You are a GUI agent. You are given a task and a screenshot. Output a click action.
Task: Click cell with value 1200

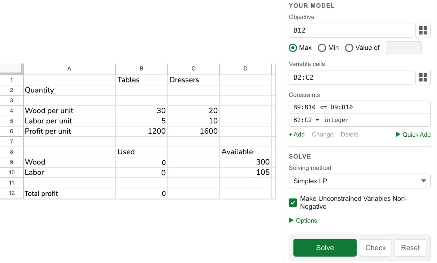tap(141, 131)
